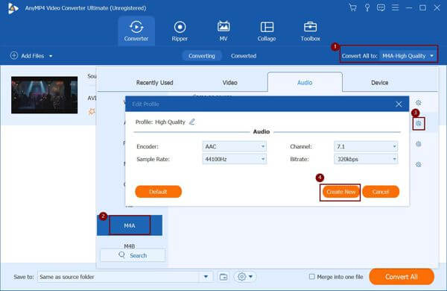Click the Create New button
The image size is (447, 291).
(340, 192)
